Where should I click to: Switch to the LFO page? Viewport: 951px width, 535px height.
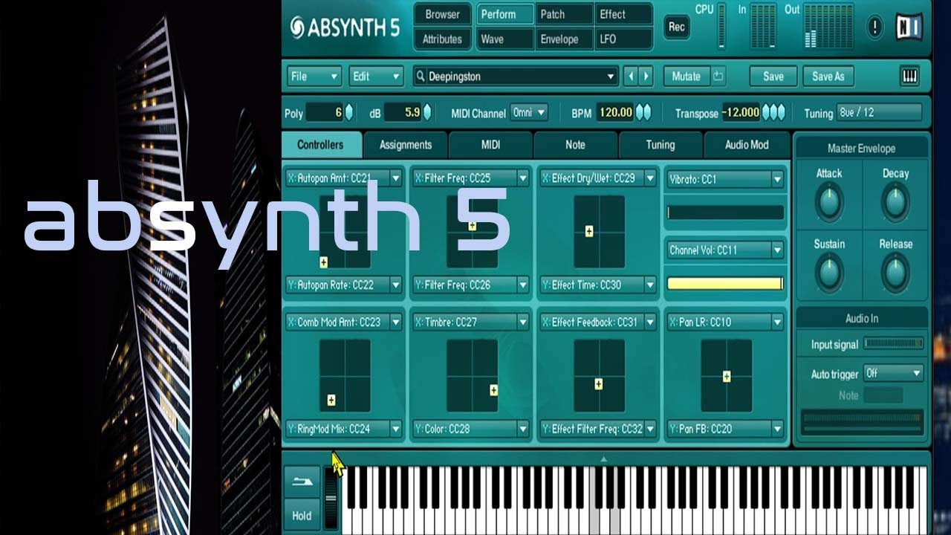click(623, 39)
